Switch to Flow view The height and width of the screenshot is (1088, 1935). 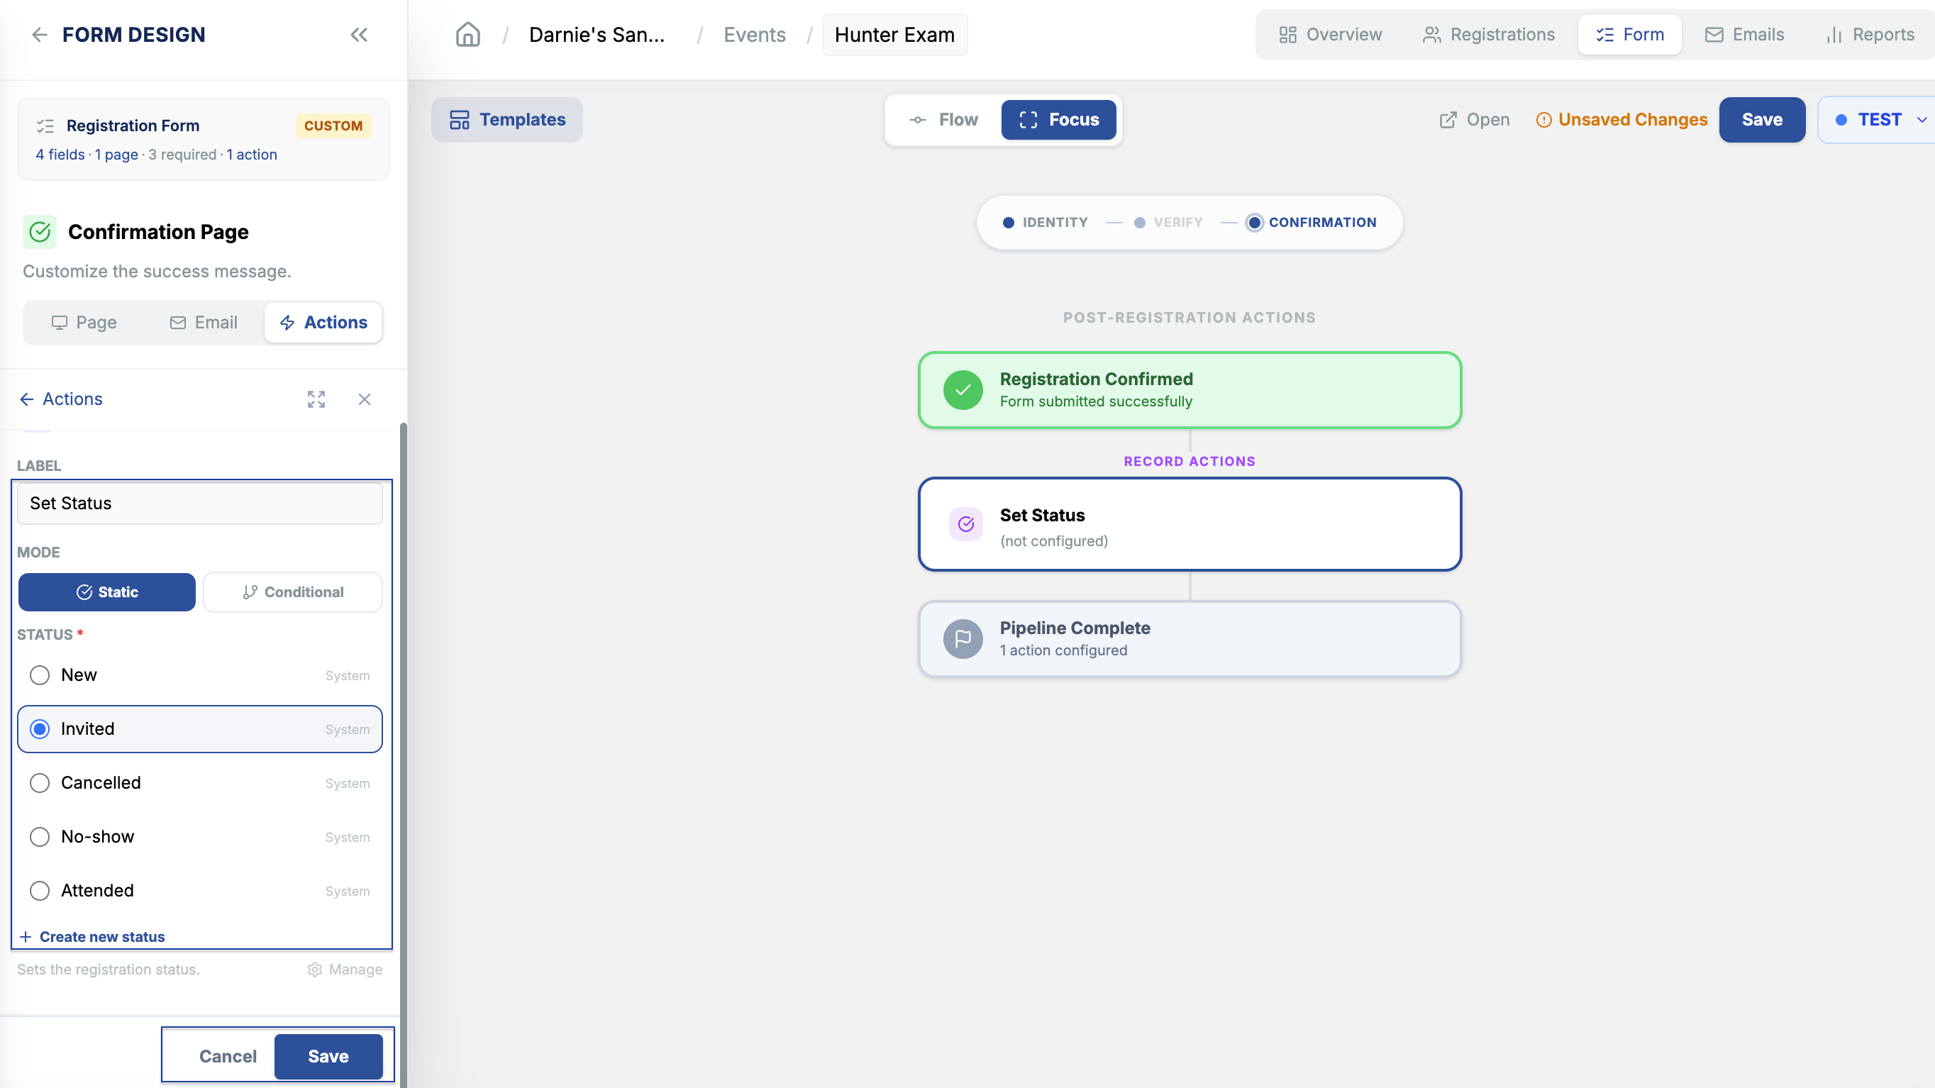click(x=943, y=119)
